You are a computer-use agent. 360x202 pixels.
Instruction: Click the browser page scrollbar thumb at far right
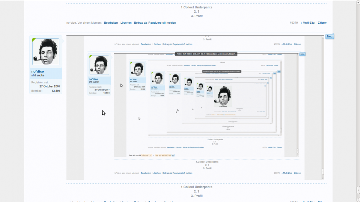(x=358, y=190)
